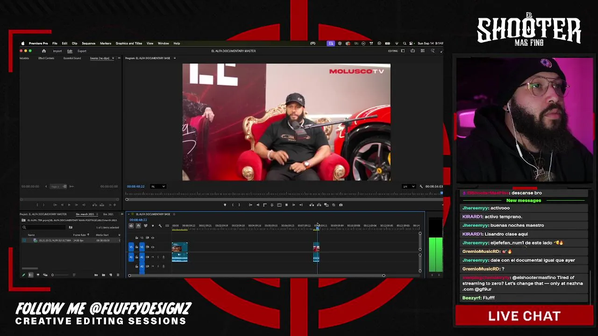Toggle Snap in Timeline
The height and width of the screenshot is (336, 598).
(138, 226)
